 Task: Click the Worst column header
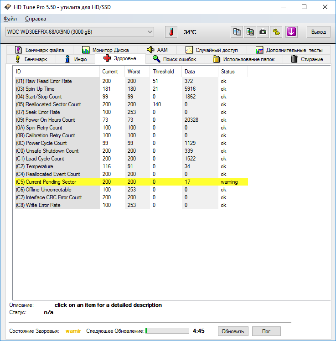pos(137,72)
